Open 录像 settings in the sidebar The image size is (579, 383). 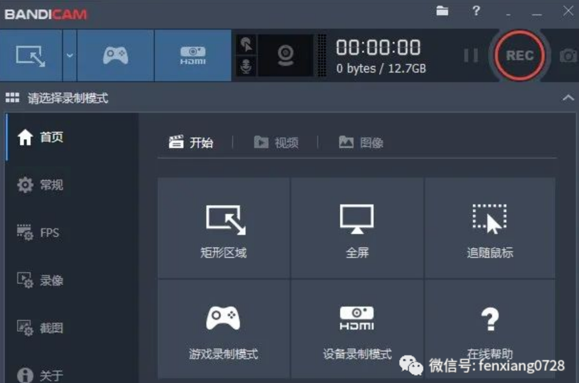pos(72,280)
